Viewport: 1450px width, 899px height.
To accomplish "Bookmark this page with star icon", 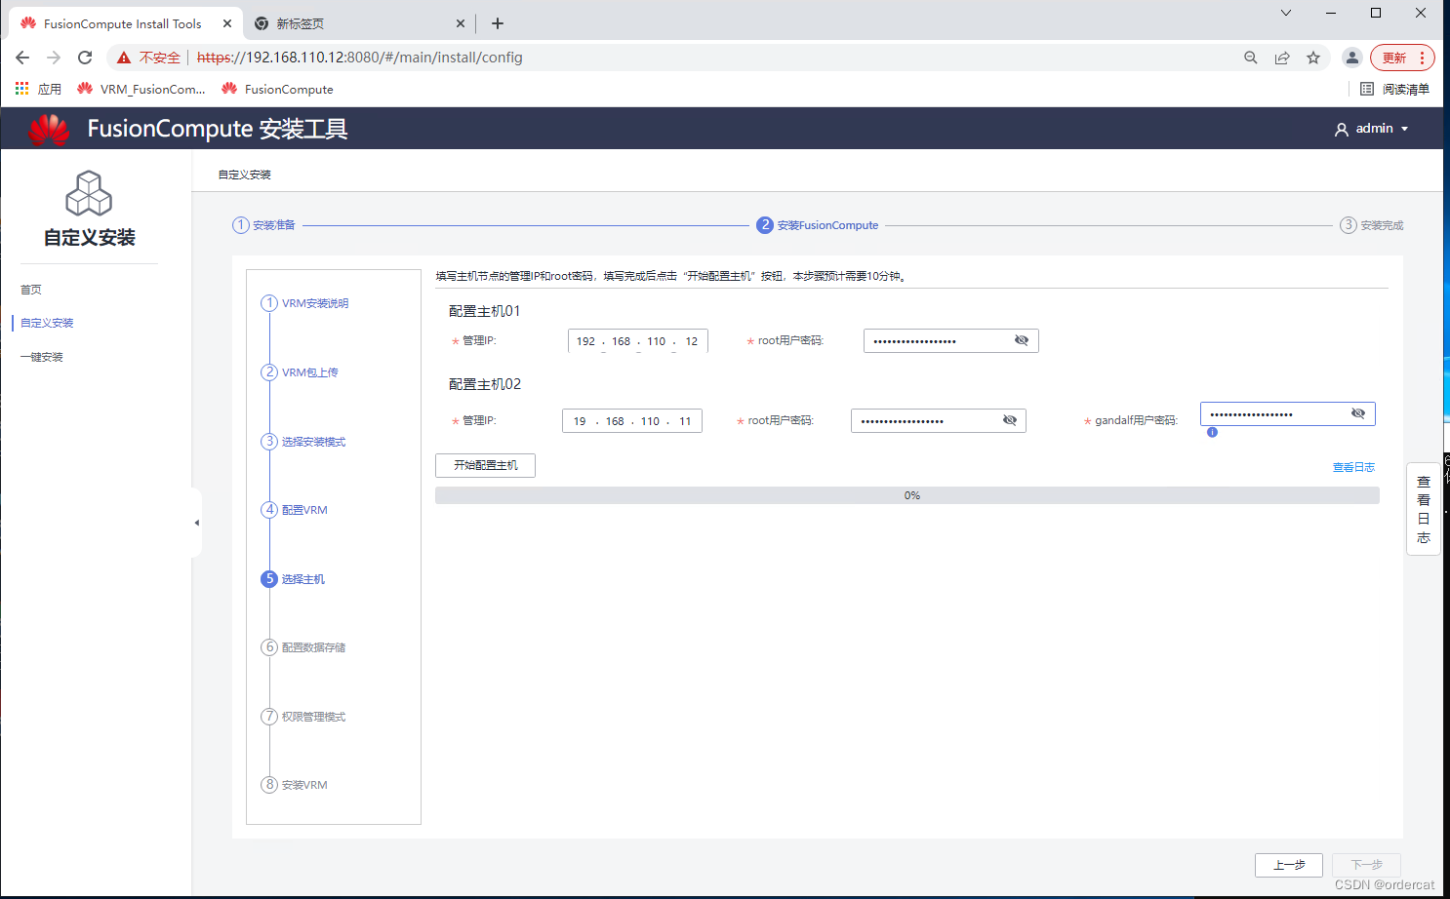I will tap(1313, 58).
